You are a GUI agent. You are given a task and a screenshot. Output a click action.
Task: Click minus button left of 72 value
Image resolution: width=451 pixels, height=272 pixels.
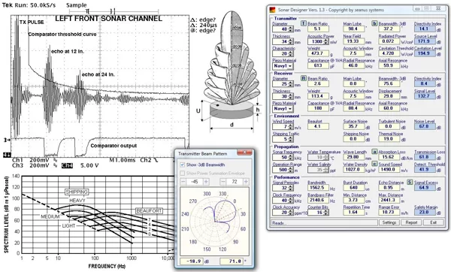(223, 182)
